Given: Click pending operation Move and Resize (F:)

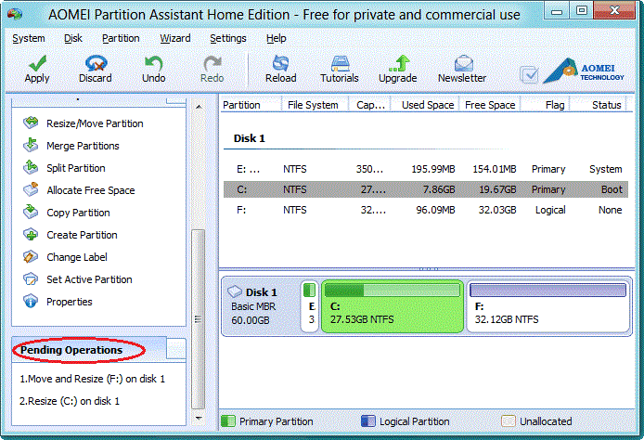Looking at the screenshot, I should tap(93, 379).
